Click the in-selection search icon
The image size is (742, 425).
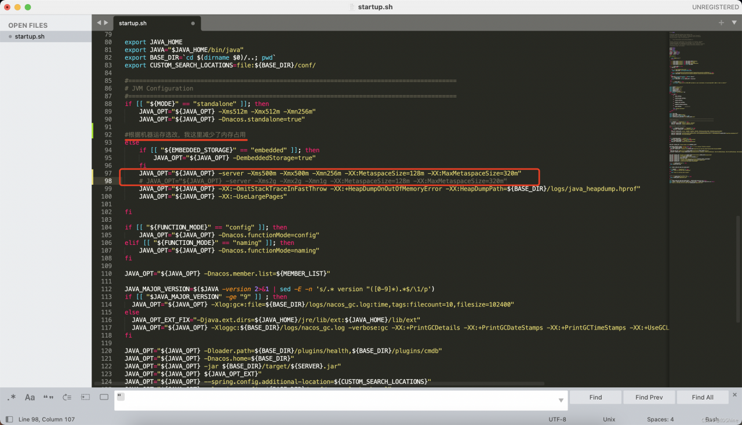(x=85, y=397)
